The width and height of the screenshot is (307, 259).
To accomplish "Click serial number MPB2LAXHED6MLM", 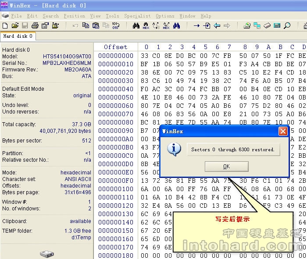I will [x=67, y=63].
